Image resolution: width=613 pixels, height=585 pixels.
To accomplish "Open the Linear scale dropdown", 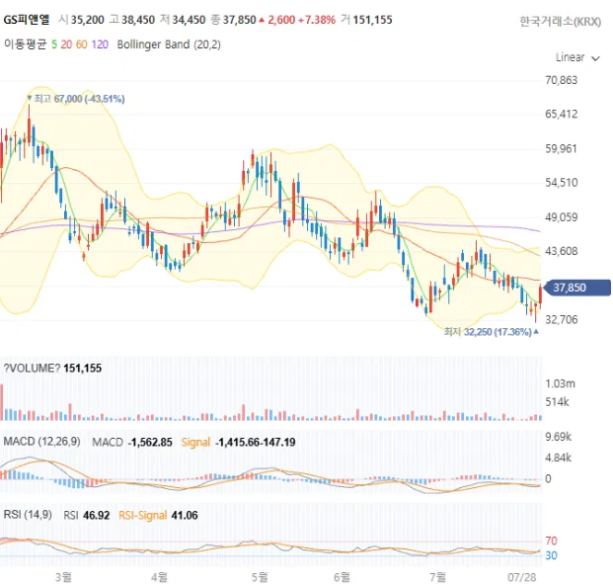I will (577, 57).
